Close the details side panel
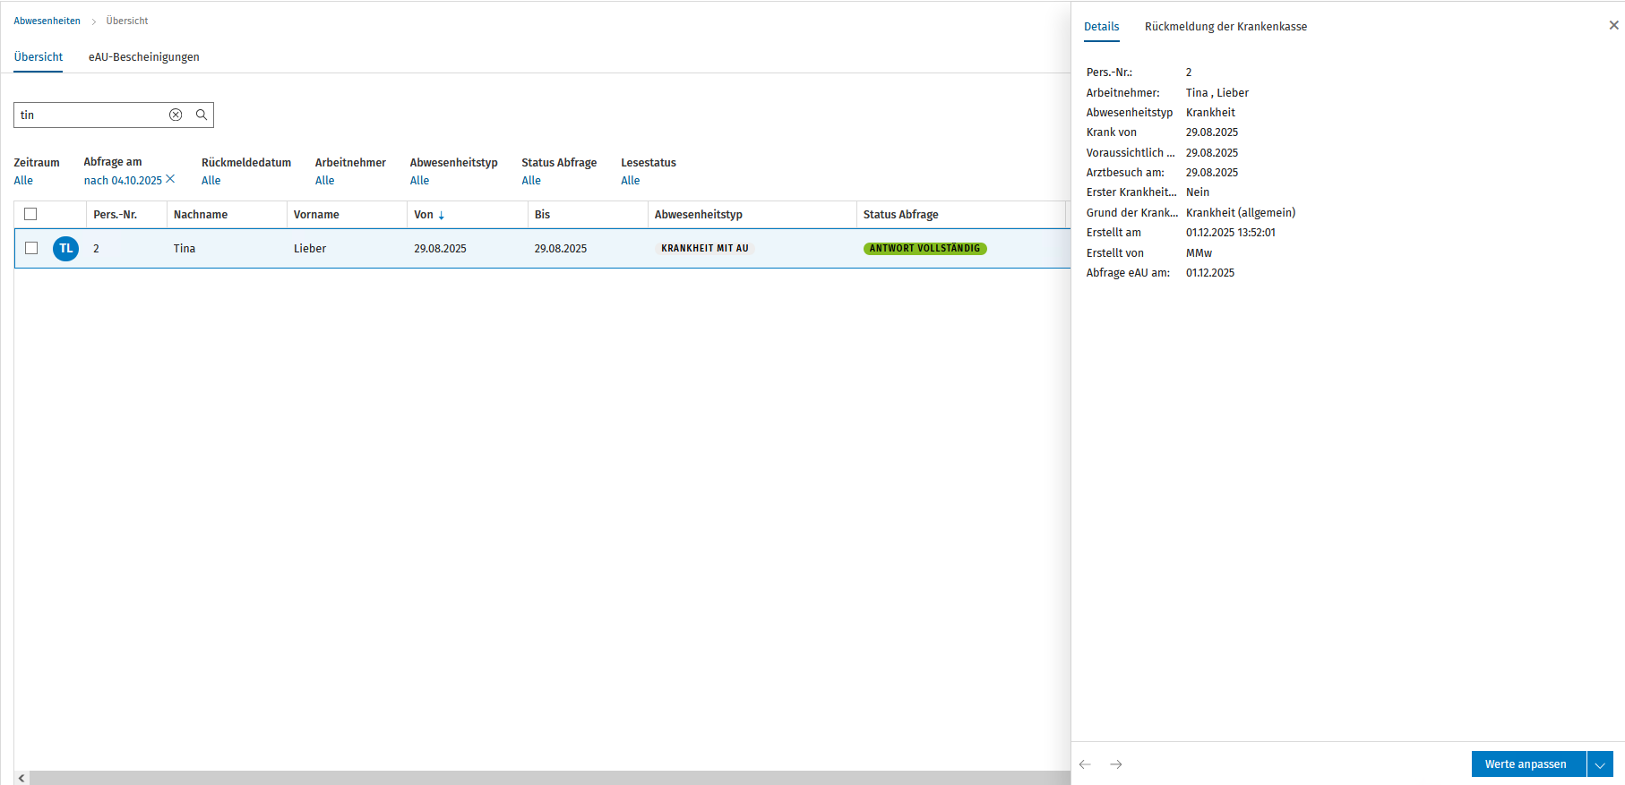1625x785 pixels. pyautogui.click(x=1613, y=25)
